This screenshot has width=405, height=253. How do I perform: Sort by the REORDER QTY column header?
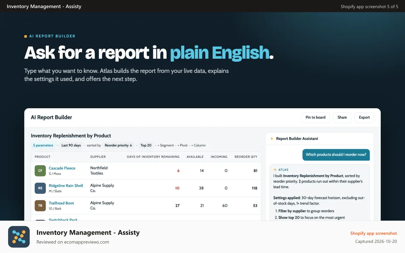[x=246, y=157]
